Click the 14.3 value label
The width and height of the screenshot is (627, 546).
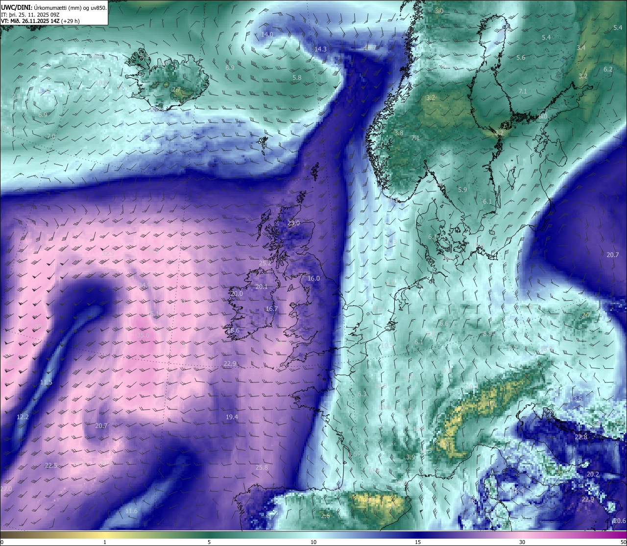pos(320,49)
